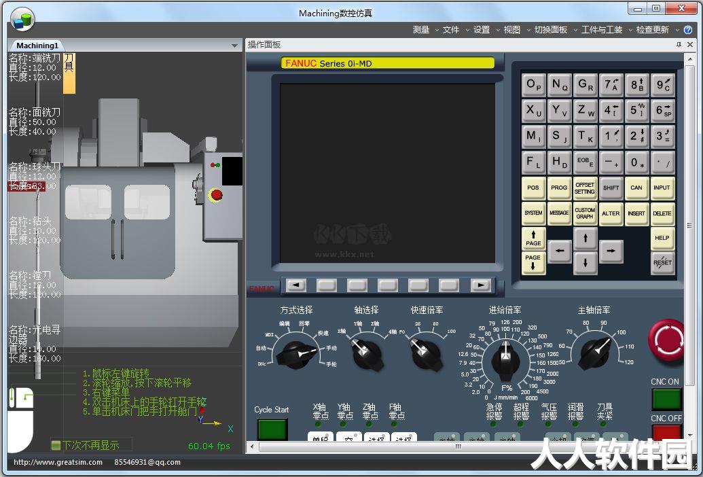The width and height of the screenshot is (703, 477).
Task: Click the POS function key
Action: coord(533,188)
